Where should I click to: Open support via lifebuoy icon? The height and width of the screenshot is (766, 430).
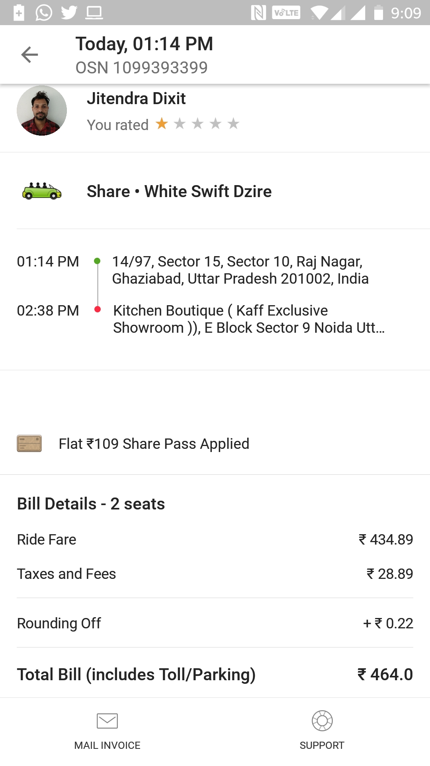click(x=322, y=721)
